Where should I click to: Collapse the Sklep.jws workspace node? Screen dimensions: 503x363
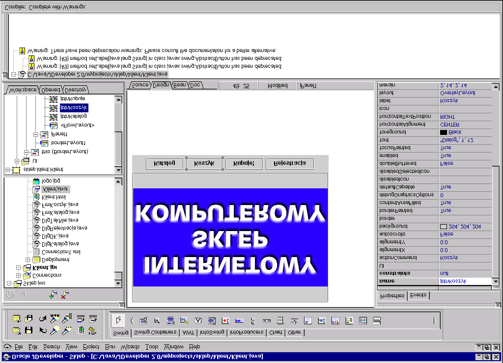pyautogui.click(x=9, y=283)
